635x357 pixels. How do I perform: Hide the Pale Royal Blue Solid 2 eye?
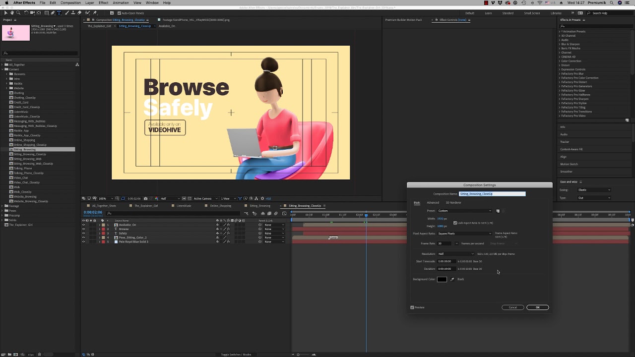pyautogui.click(x=83, y=241)
